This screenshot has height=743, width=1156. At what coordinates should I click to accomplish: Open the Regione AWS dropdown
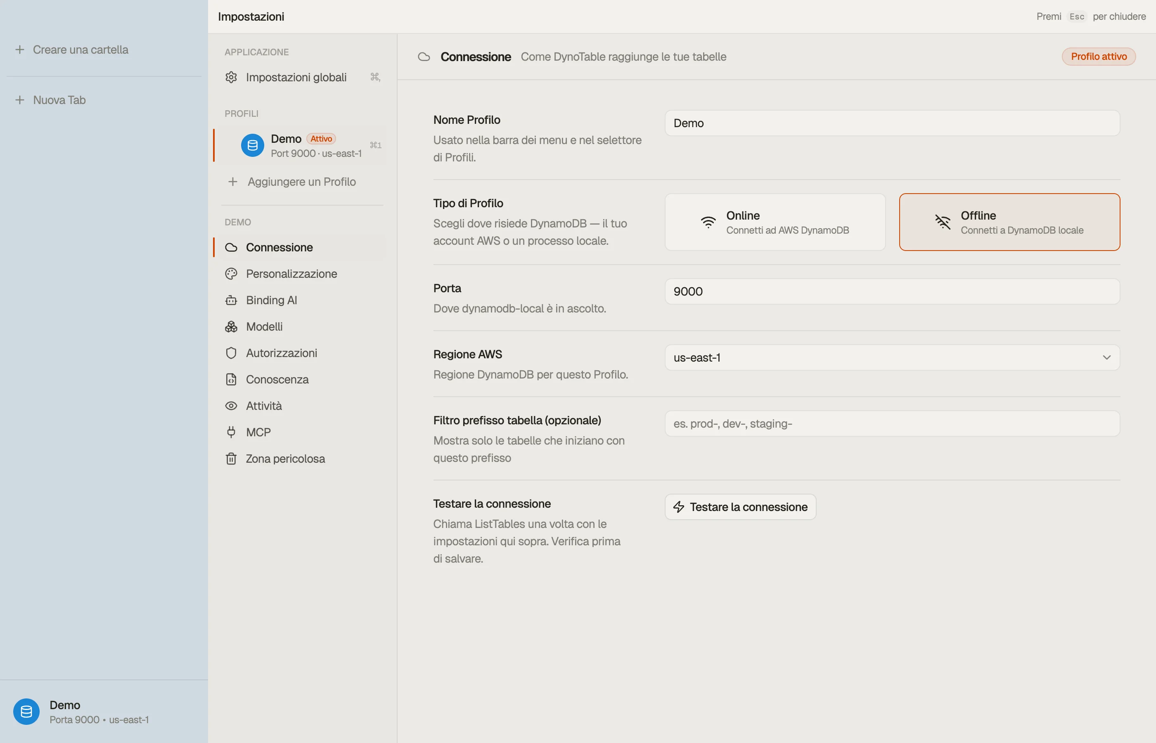(892, 357)
